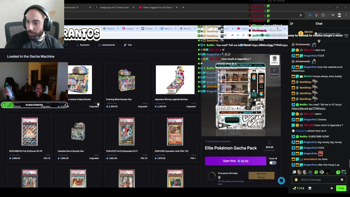The width and height of the screenshot is (350, 197).
Task: Click the Yolo rocket icon
Action: tap(125, 45)
